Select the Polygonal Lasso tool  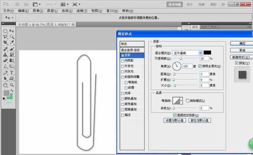click(x=5, y=37)
